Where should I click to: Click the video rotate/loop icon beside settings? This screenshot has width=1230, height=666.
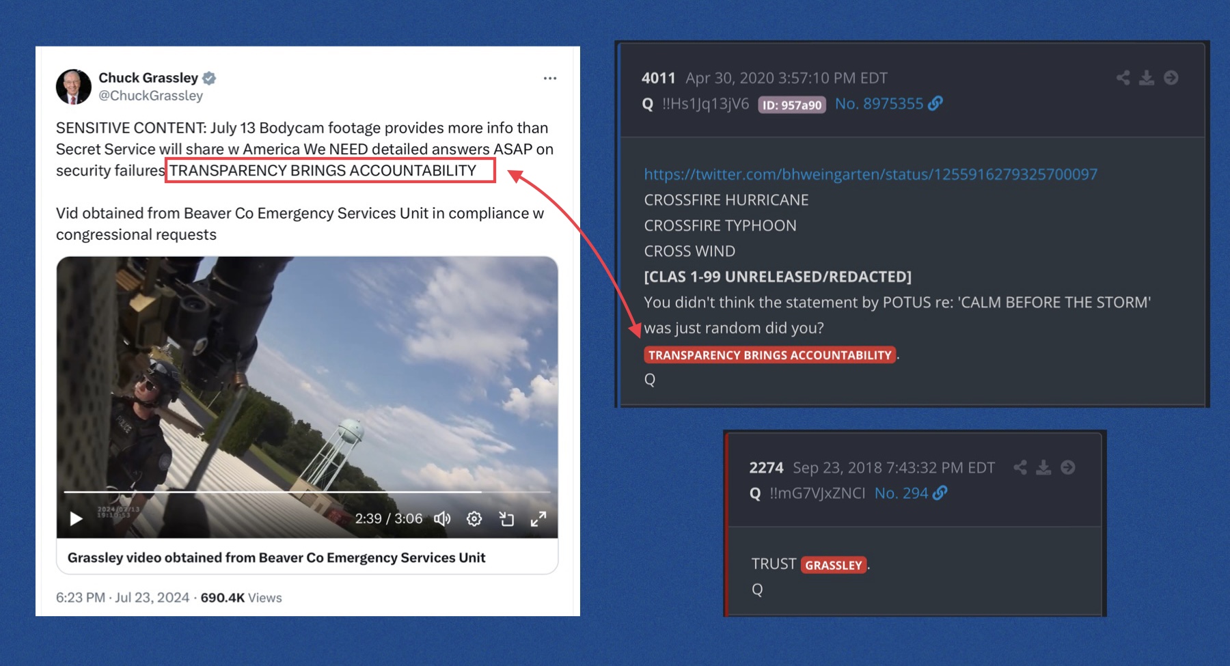(506, 519)
